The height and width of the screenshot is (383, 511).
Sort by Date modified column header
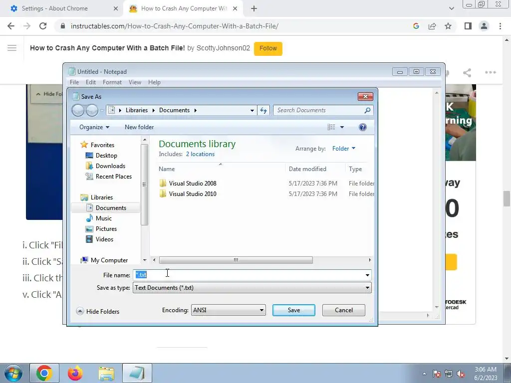pos(307,169)
